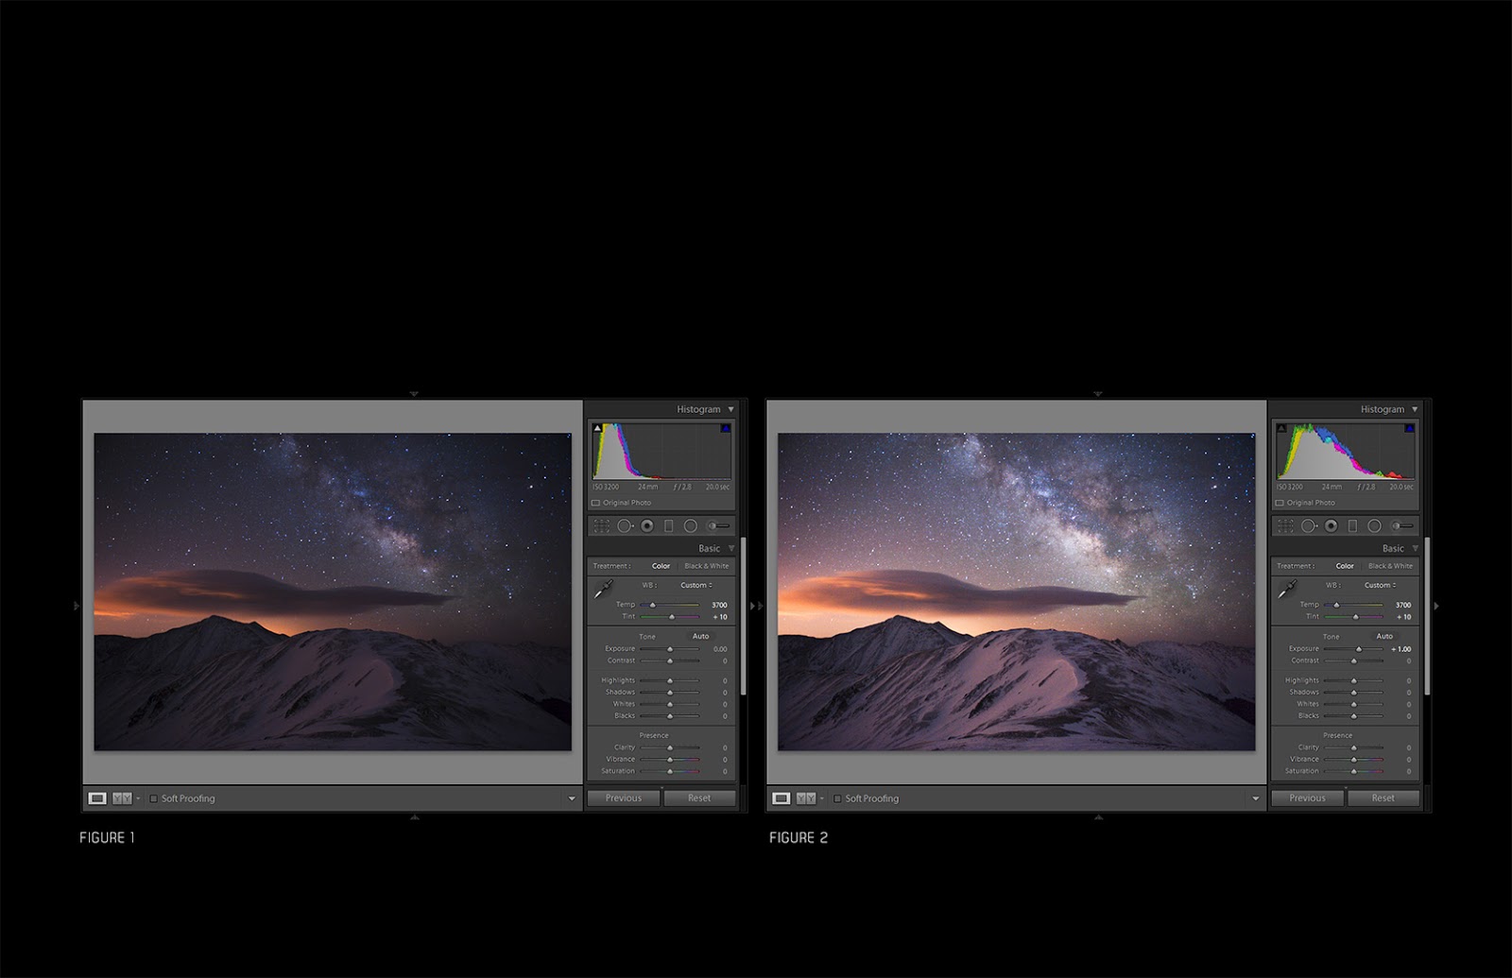Select Black & White treatment in Figure 2

[1391, 566]
